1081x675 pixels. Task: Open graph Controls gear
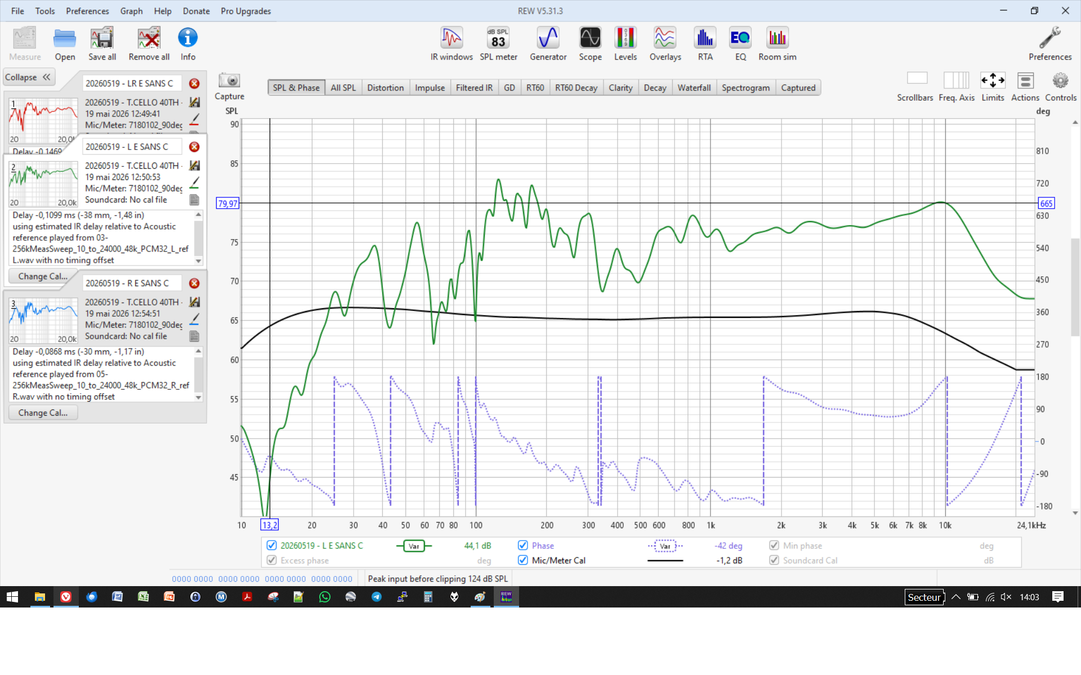(x=1061, y=87)
